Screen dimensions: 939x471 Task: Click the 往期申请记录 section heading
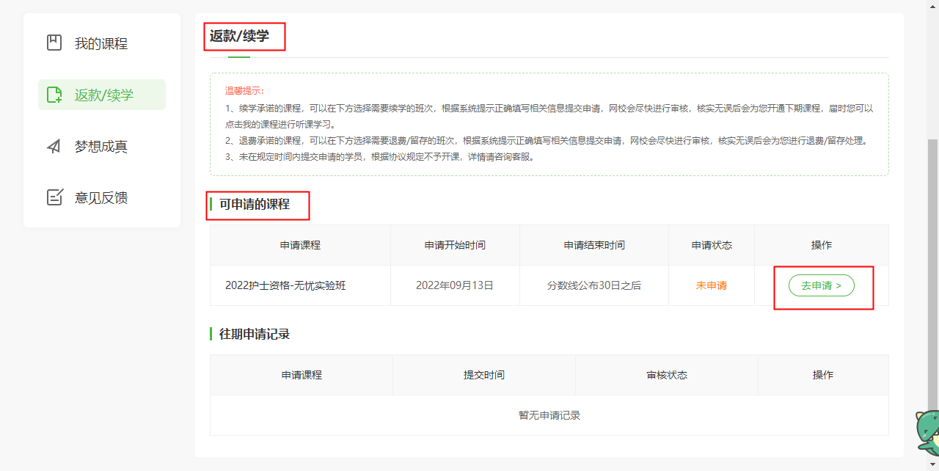tap(255, 335)
